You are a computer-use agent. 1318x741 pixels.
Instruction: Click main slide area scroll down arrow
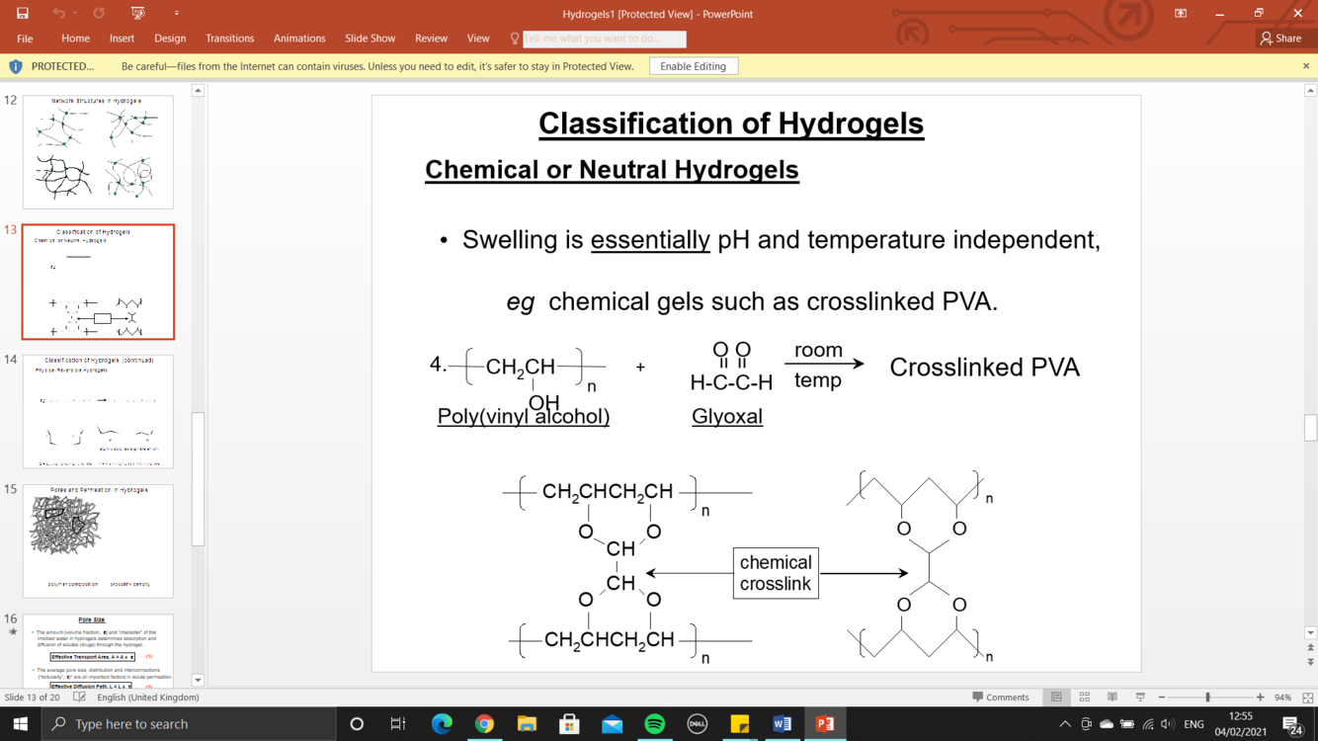pos(1310,633)
